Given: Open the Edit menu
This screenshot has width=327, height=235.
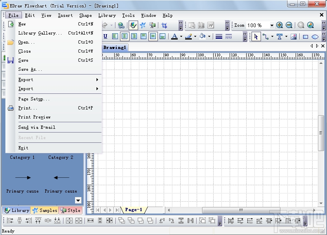Looking at the screenshot, I should coord(30,15).
